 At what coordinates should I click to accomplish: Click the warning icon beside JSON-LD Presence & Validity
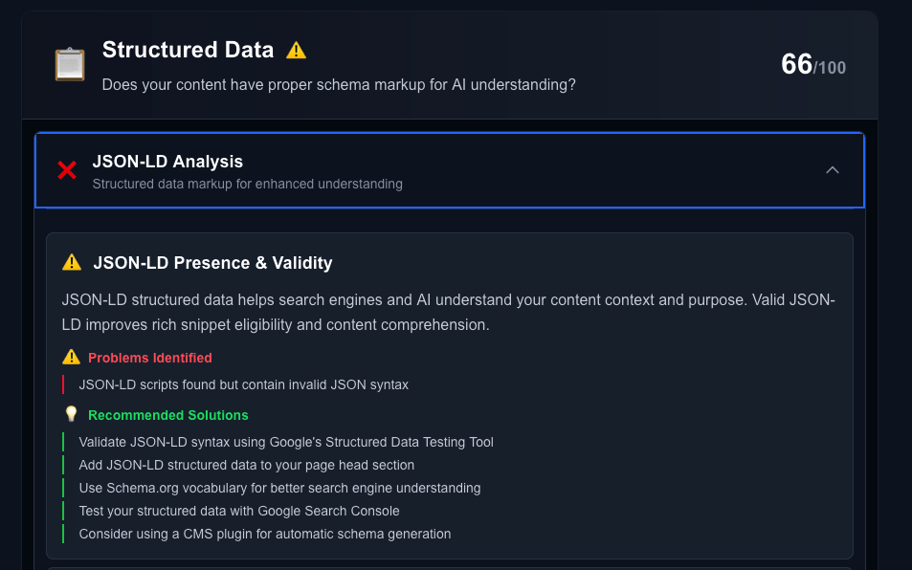pyautogui.click(x=72, y=262)
